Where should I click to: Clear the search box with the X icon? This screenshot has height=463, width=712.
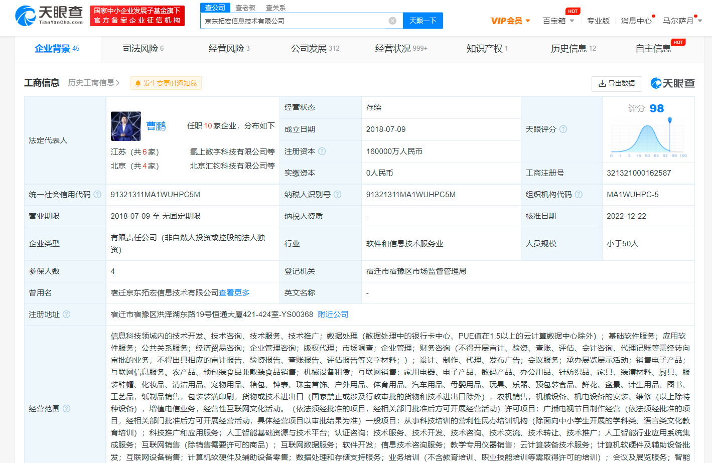(x=392, y=21)
